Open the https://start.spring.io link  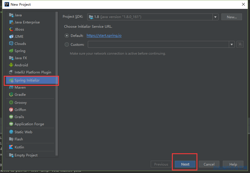pyautogui.click(x=104, y=35)
